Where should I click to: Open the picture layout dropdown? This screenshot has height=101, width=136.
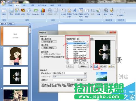[85, 73]
